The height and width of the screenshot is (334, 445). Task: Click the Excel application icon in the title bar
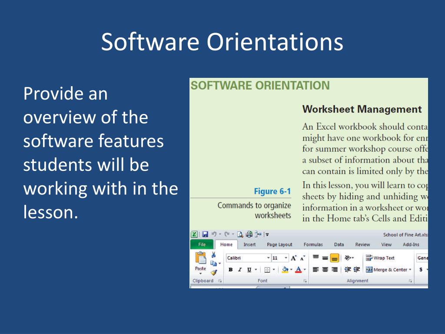194,234
